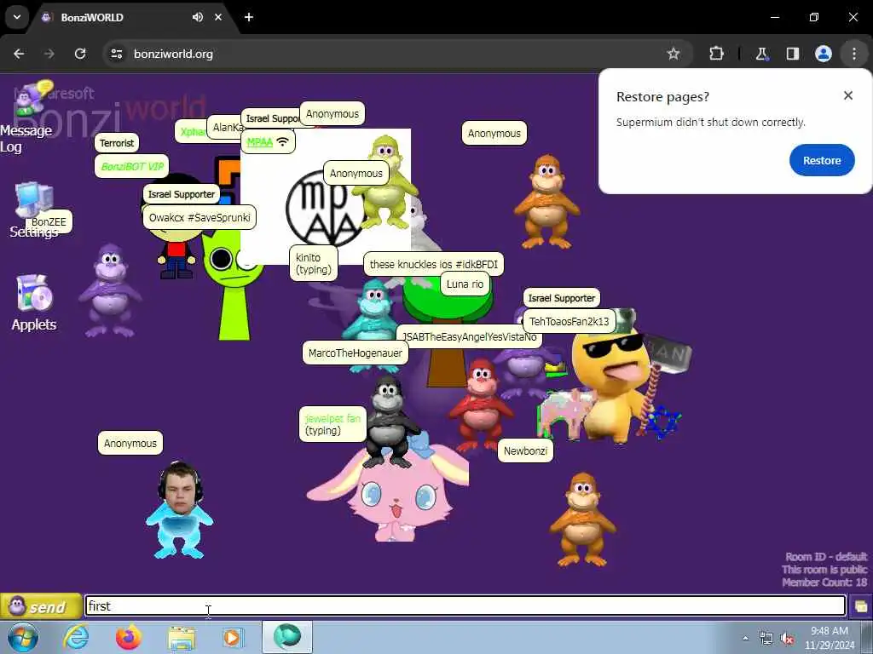Open the taskbar clock and date

[829, 638]
